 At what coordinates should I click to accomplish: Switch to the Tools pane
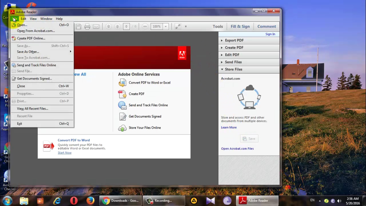(218, 27)
